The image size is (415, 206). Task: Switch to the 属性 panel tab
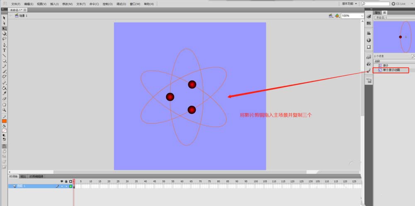(377, 13)
